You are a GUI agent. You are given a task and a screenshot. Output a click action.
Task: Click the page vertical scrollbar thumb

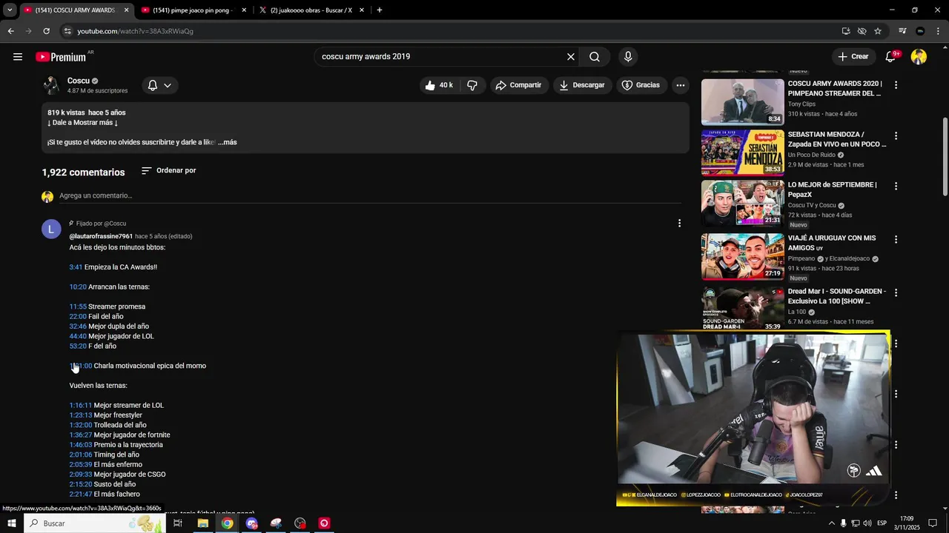pyautogui.click(x=944, y=155)
